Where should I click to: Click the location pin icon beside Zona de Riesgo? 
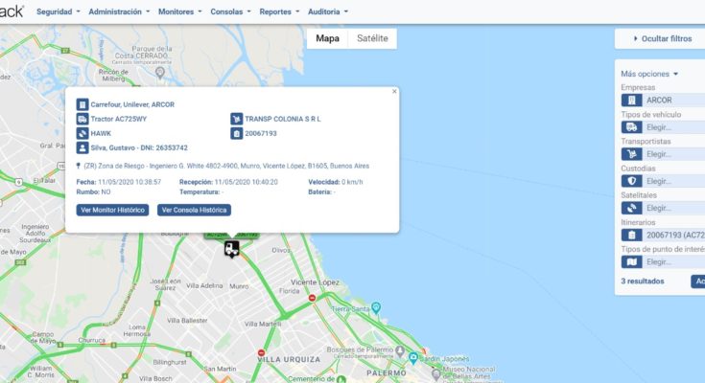[x=79, y=167]
